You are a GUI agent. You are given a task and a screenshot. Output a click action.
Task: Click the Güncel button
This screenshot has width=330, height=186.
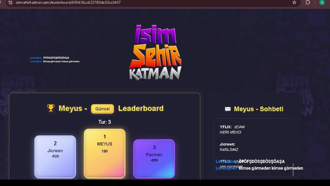pos(102,109)
